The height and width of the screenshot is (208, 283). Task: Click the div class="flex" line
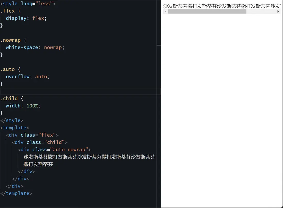(x=32, y=135)
